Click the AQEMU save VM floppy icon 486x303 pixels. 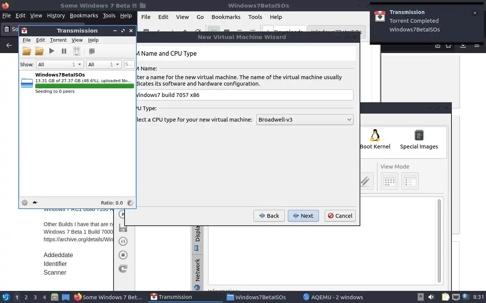pos(123,228)
